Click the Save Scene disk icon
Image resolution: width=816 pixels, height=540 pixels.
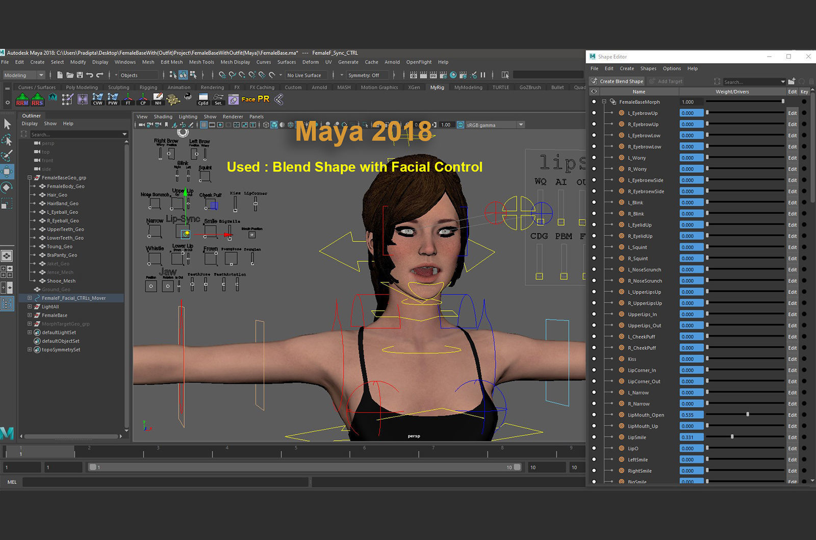click(x=80, y=75)
